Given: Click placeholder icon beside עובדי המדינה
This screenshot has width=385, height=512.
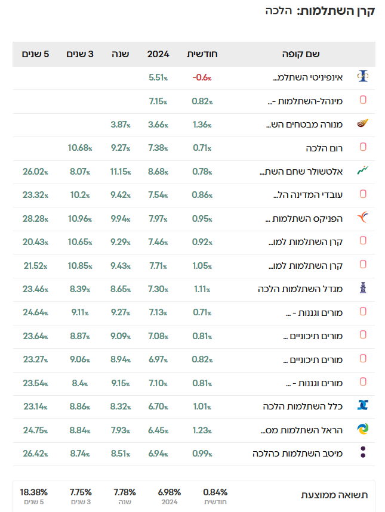Looking at the screenshot, I should (x=363, y=194).
